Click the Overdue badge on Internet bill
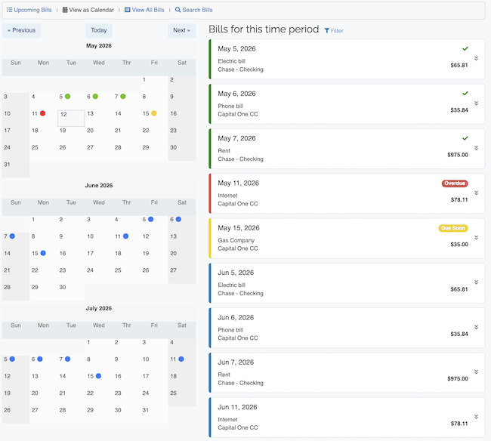The width and height of the screenshot is (491, 441). point(455,183)
